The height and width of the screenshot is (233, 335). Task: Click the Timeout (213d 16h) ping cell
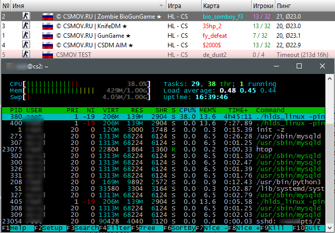coord(302,55)
